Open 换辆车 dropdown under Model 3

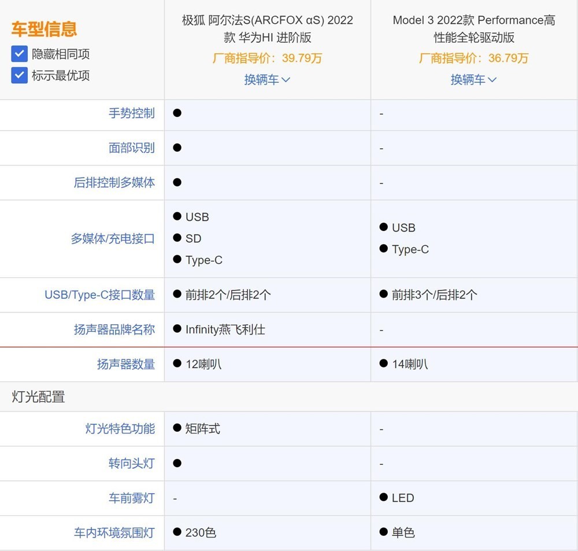coord(473,79)
